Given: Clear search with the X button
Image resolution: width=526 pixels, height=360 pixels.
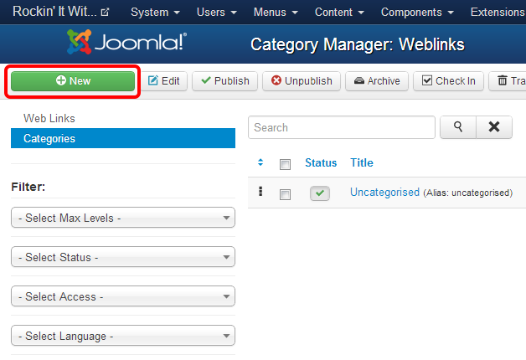Looking at the screenshot, I should tap(494, 127).
